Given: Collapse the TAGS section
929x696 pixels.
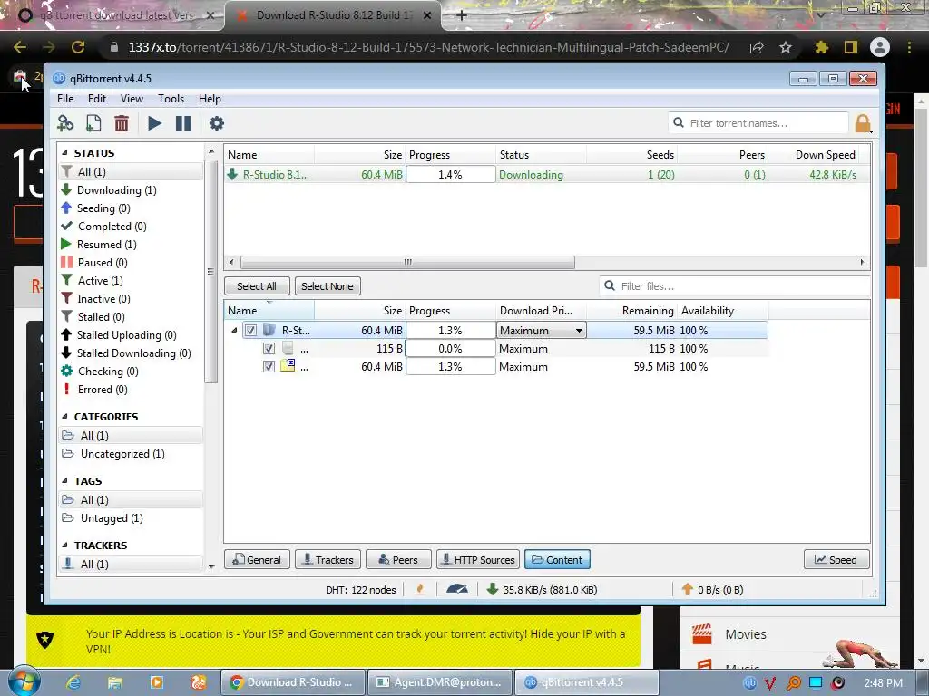Looking at the screenshot, I should coord(64,481).
